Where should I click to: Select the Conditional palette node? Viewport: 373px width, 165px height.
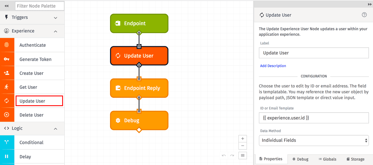click(x=32, y=142)
